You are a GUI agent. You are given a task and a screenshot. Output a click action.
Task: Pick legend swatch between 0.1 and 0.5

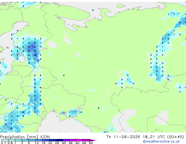(x=5, y=140)
